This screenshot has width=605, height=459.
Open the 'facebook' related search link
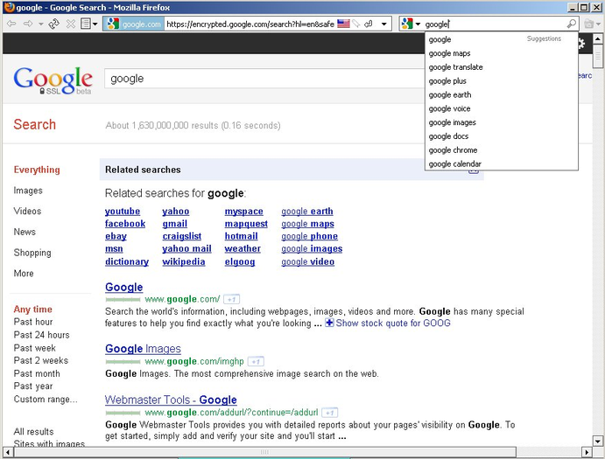(125, 224)
